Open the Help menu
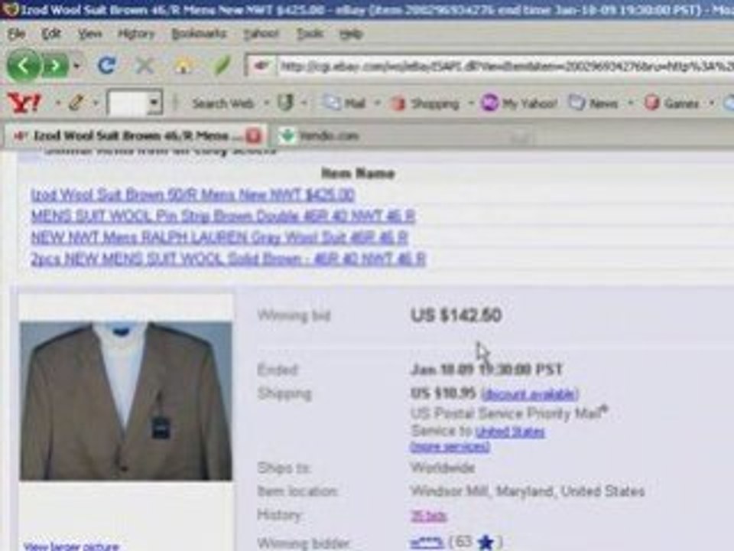This screenshot has width=734, height=551. click(x=351, y=34)
